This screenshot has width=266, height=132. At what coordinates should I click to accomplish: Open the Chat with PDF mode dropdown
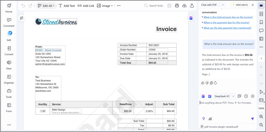pyautogui.click(x=212, y=5)
